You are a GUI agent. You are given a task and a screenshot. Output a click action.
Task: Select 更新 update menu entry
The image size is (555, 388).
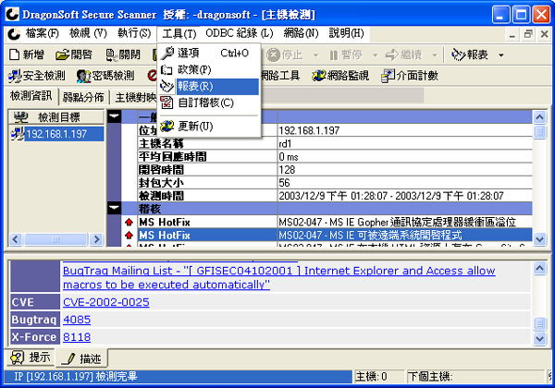193,125
